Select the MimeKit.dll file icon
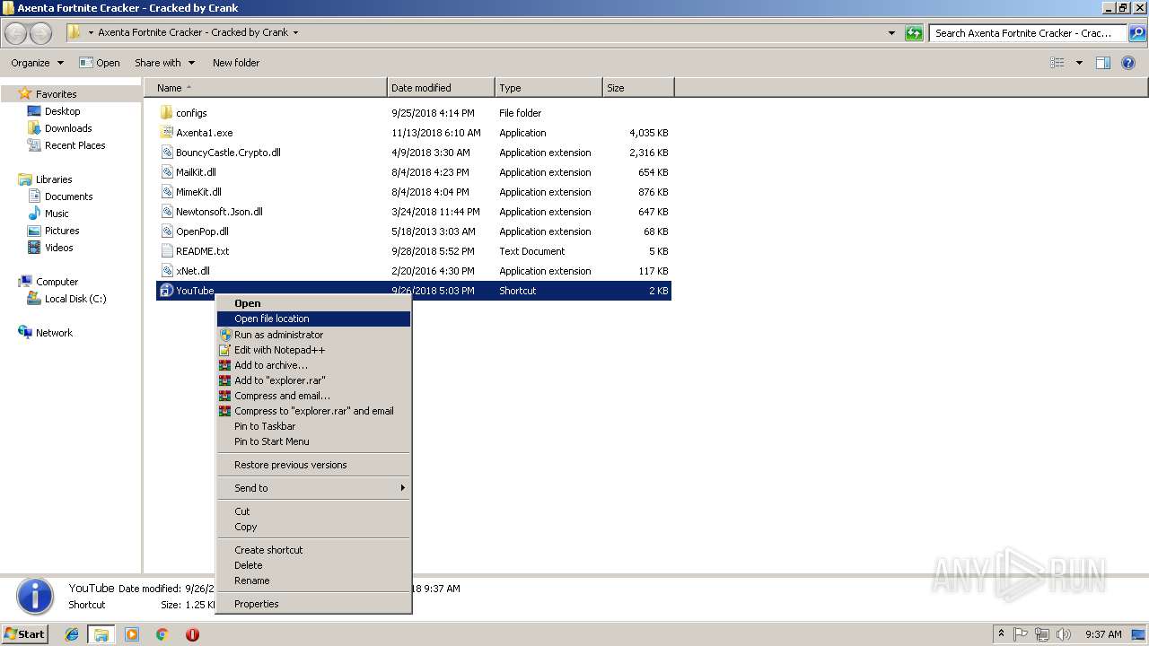1149x646 pixels. 166,192
